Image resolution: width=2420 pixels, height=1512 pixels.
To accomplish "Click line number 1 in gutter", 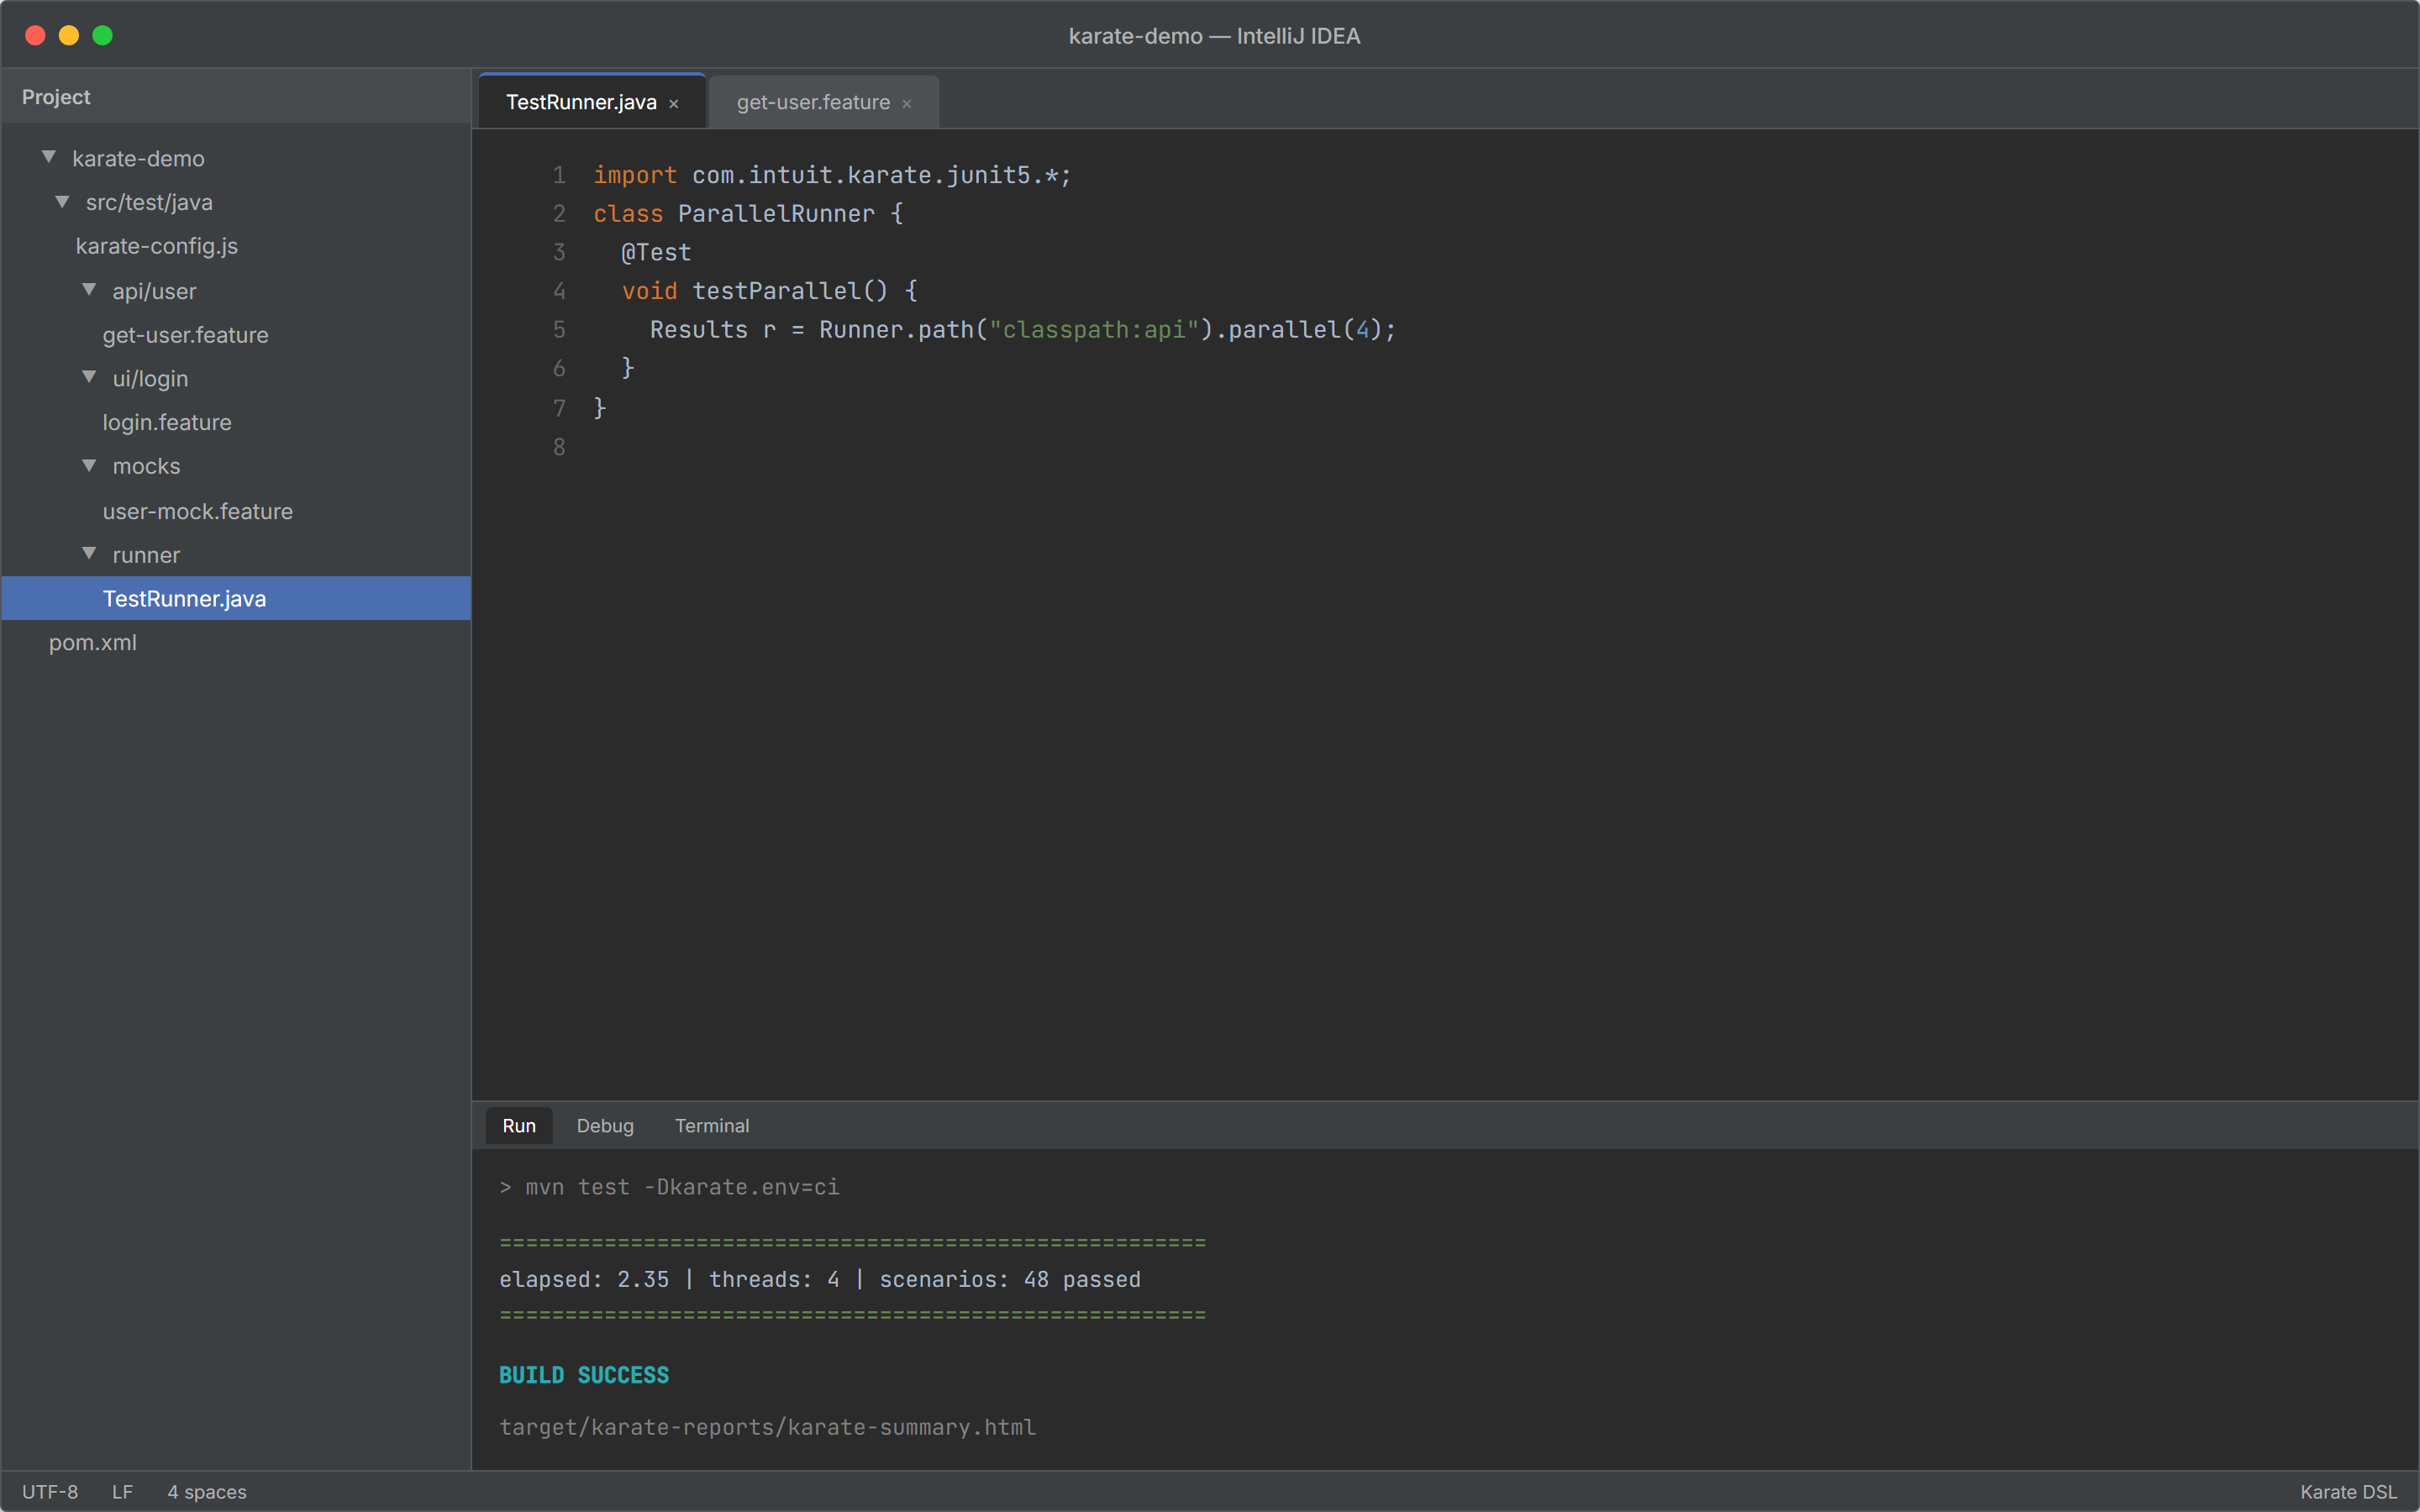I will click(x=559, y=175).
